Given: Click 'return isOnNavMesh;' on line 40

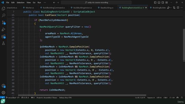Looking at the screenshot, I should [x=52, y=90].
